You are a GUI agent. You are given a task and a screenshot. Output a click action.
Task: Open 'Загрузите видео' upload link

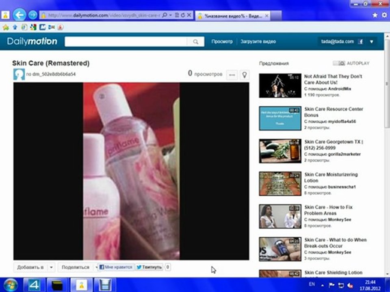point(258,41)
